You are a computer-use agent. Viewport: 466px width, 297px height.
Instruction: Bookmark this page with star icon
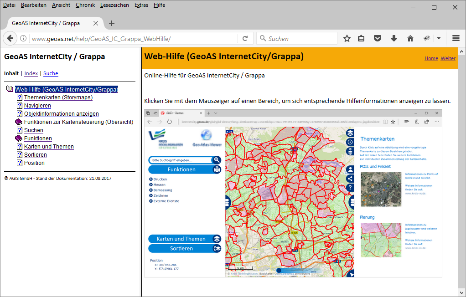tap(347, 38)
